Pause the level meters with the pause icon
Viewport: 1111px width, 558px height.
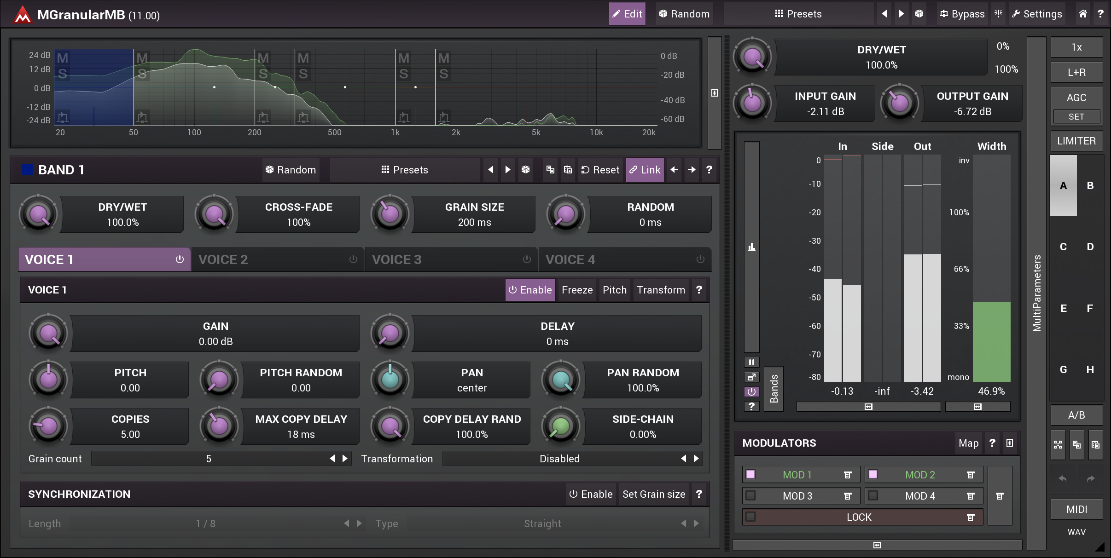tap(752, 362)
